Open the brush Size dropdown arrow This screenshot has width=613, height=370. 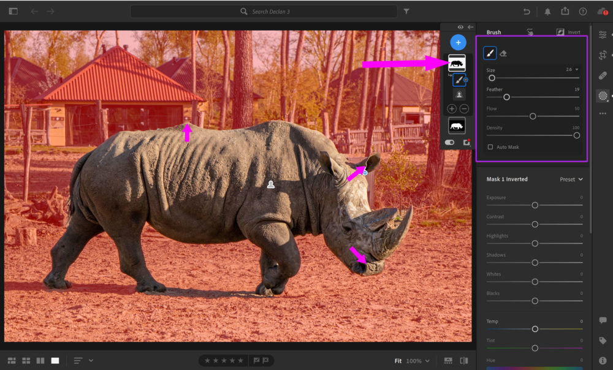[577, 70]
